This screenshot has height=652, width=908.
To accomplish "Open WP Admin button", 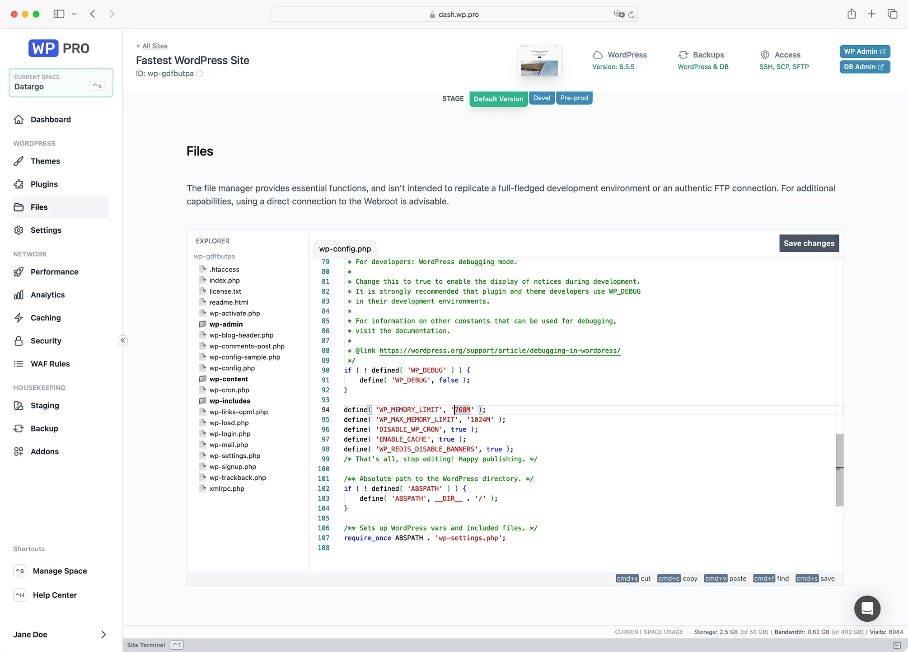I will 865,52.
